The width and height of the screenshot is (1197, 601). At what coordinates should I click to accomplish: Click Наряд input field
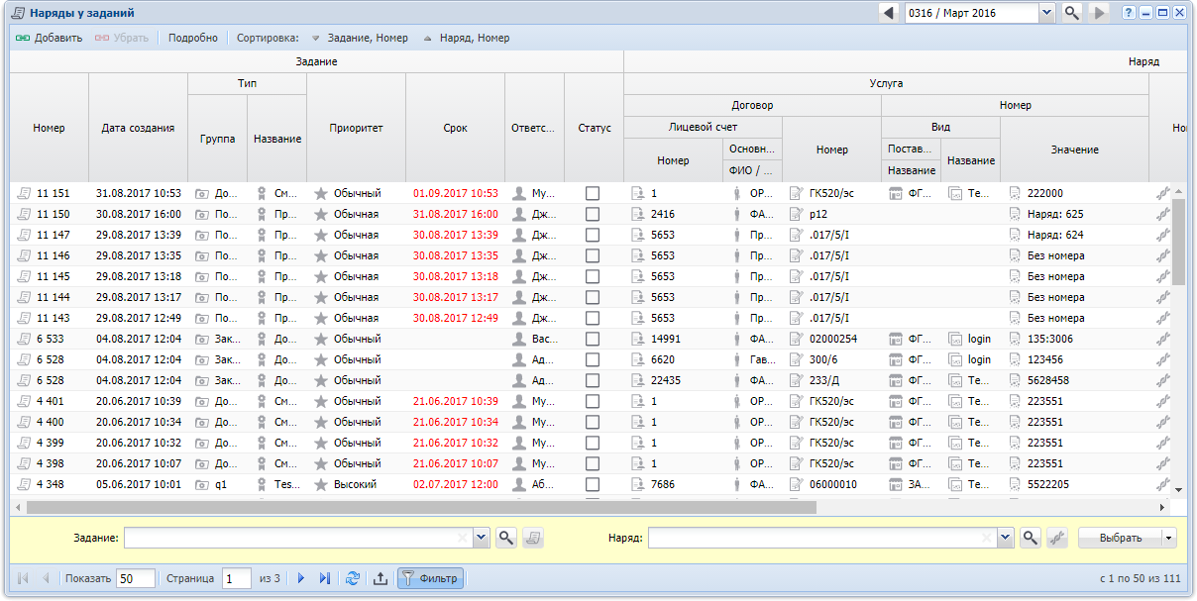(821, 538)
